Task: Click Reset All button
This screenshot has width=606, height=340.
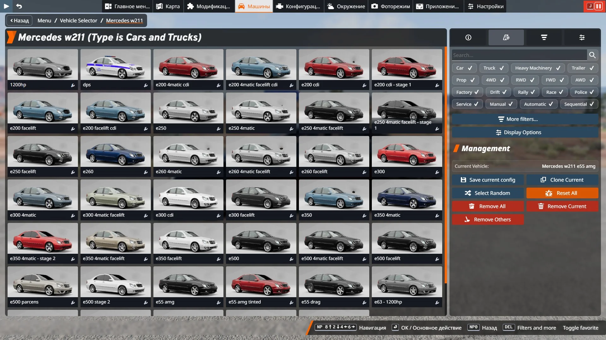Action: click(562, 193)
